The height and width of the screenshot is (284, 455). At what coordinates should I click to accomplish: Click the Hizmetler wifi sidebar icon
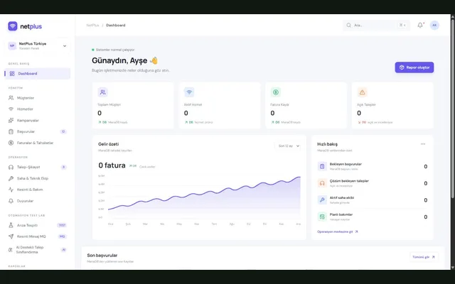coord(11,109)
